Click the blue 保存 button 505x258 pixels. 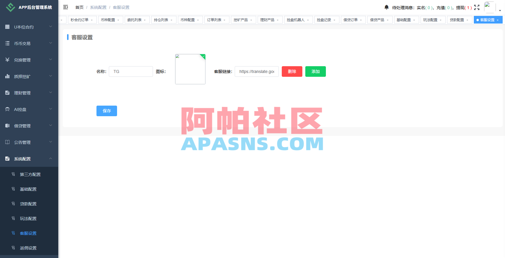point(107,111)
